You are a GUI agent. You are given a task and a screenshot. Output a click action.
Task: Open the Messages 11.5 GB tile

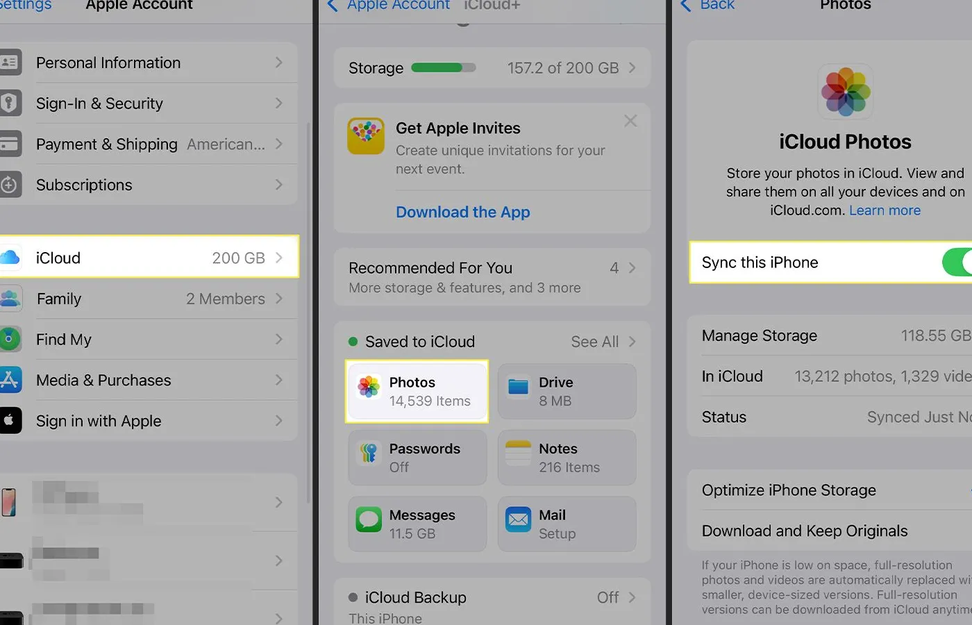click(417, 524)
